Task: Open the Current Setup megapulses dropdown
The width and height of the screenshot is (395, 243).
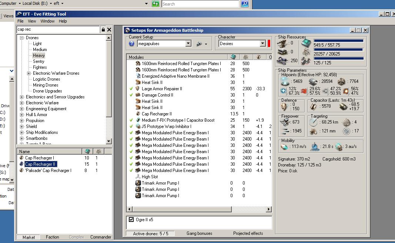Action: point(188,44)
